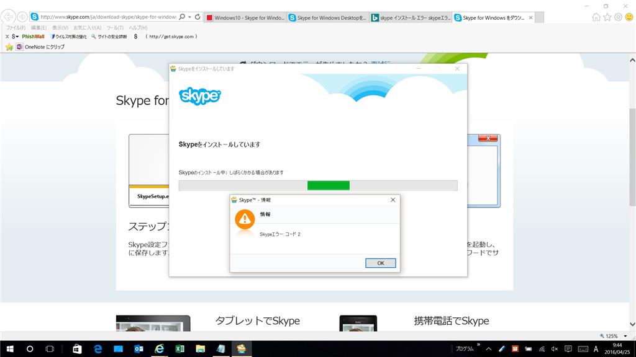Switch to the Bing skype インストール エラー tab
636x357 pixels.
(411, 17)
